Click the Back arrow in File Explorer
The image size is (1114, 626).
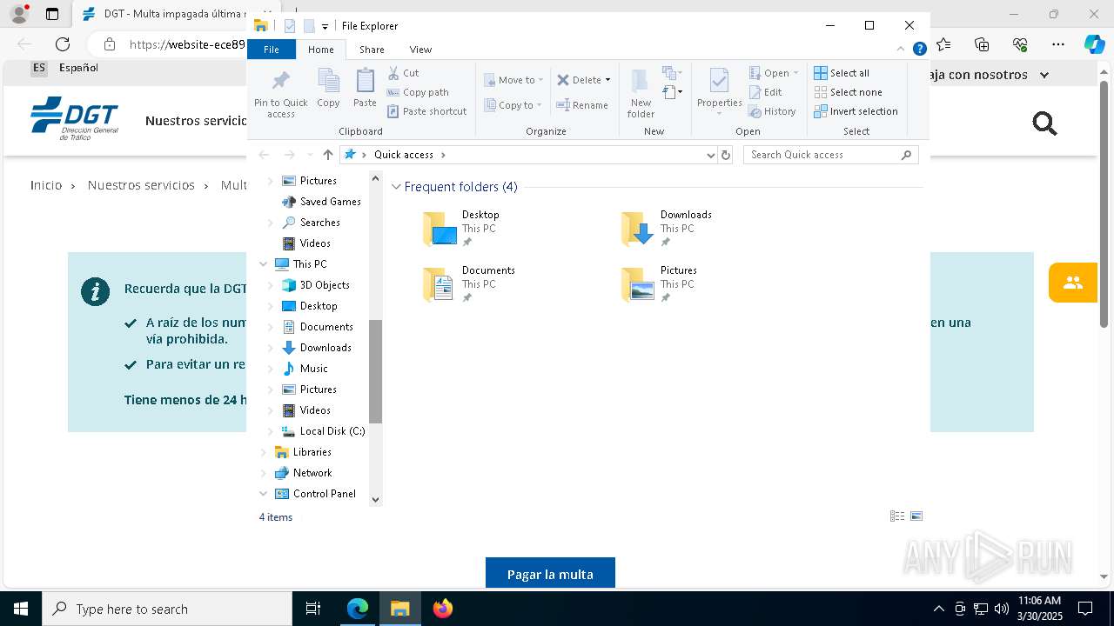point(264,155)
